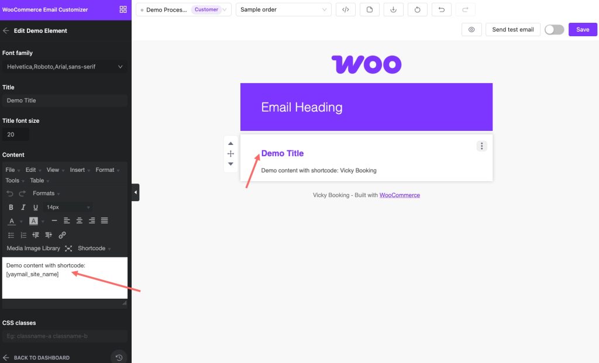
Task: Increase the indent
Action: point(49,235)
